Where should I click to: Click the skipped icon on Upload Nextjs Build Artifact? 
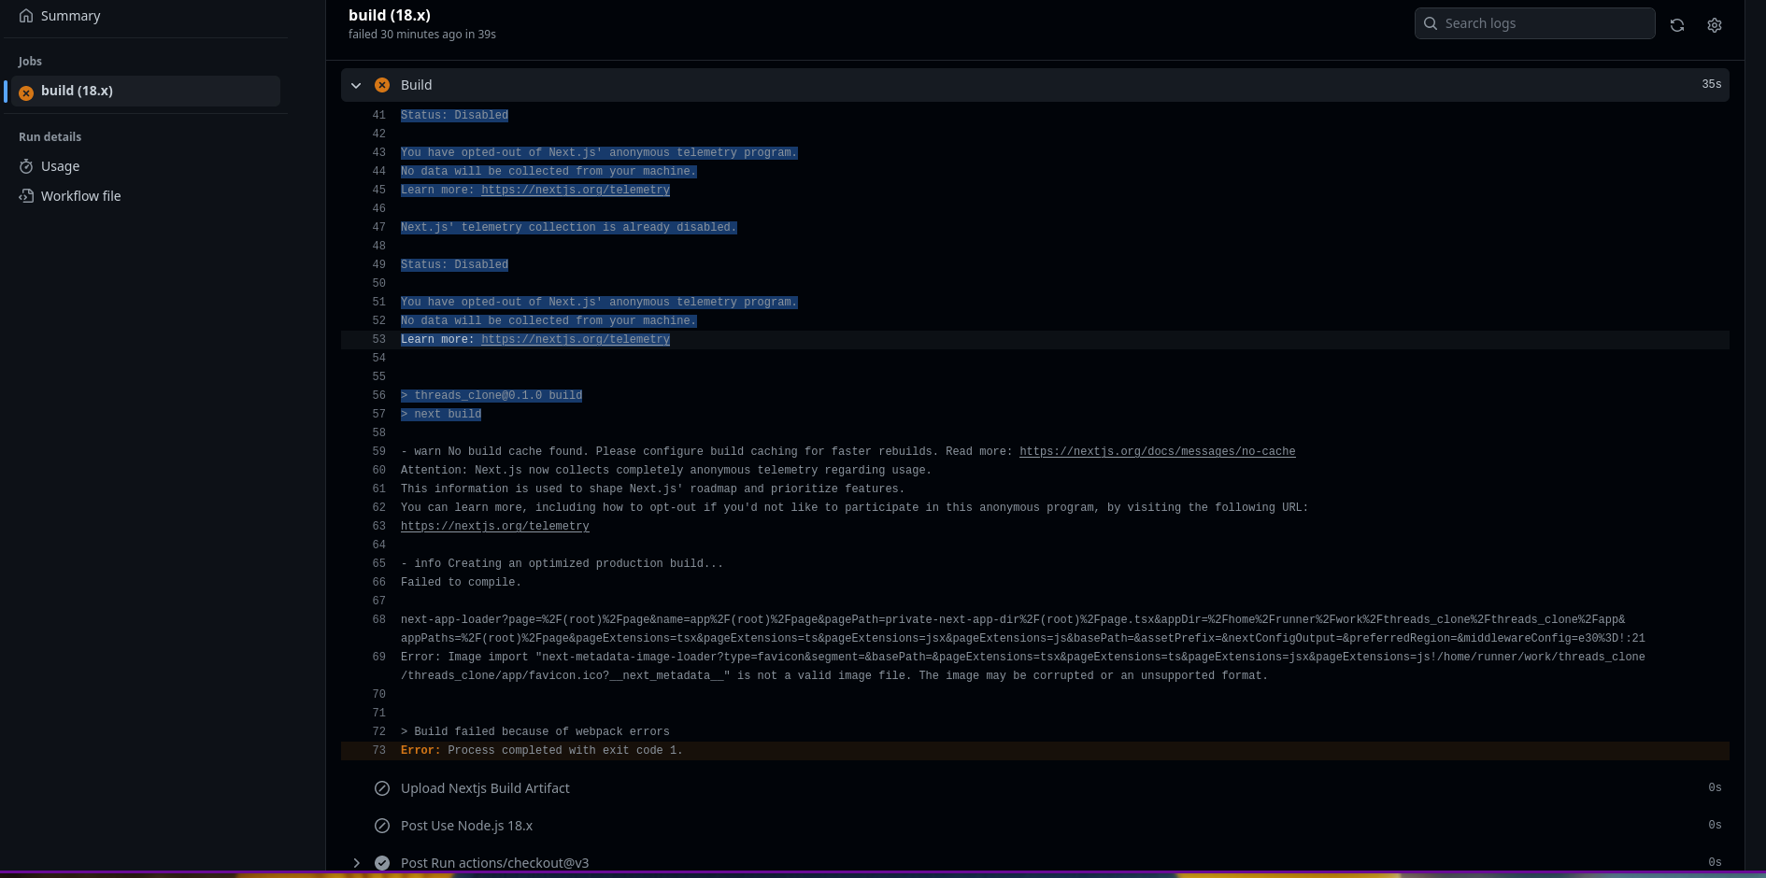point(382,788)
